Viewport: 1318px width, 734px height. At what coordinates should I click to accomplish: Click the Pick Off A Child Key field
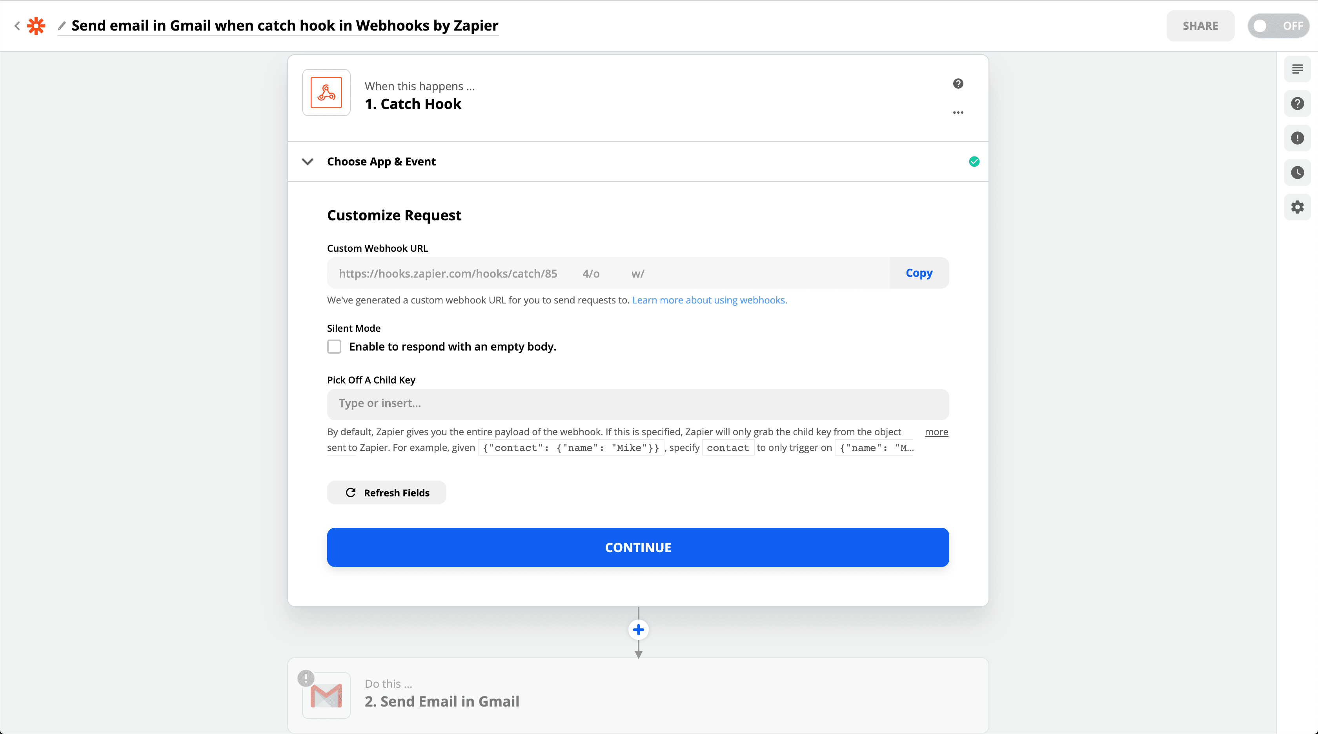click(x=637, y=404)
